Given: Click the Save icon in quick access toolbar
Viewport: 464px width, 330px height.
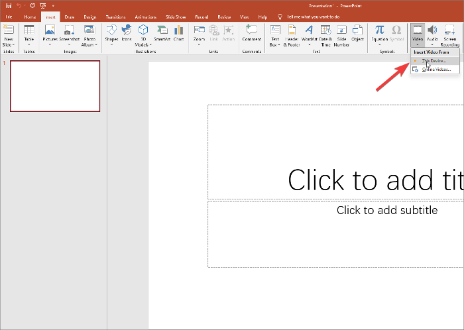Looking at the screenshot, I should [x=9, y=5].
